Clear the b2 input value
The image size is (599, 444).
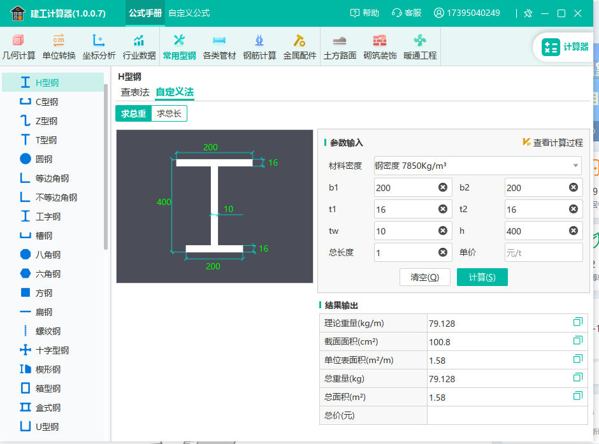tap(574, 187)
